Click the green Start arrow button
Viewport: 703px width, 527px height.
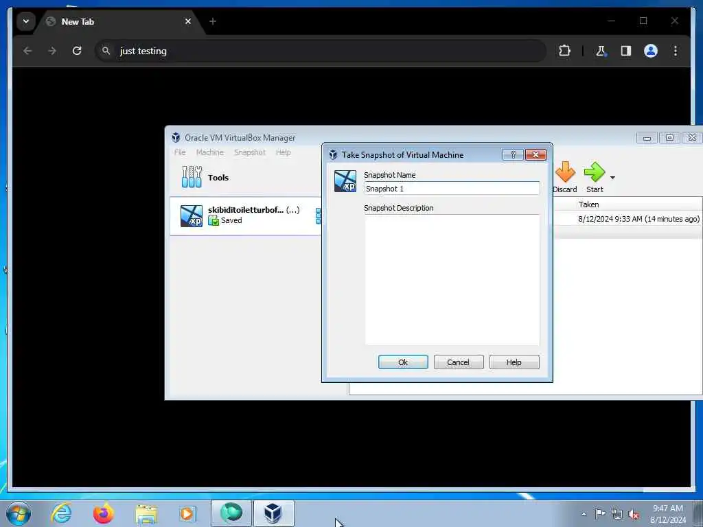click(595, 178)
